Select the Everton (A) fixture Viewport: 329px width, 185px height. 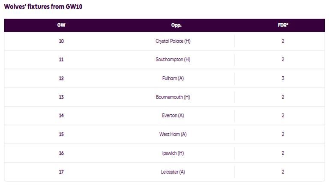tap(173, 116)
